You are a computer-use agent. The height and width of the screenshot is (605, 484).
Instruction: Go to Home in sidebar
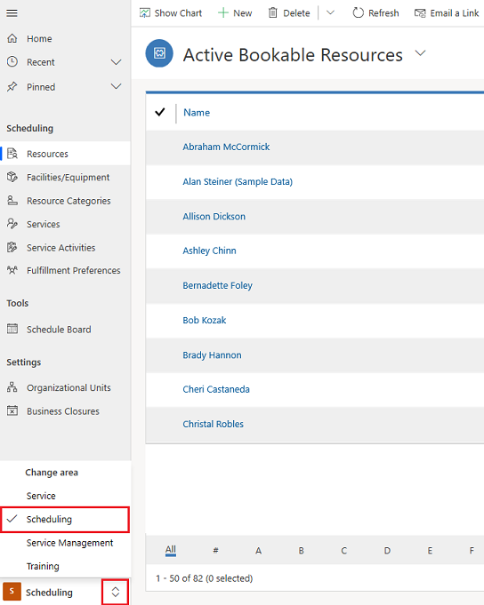(x=39, y=38)
